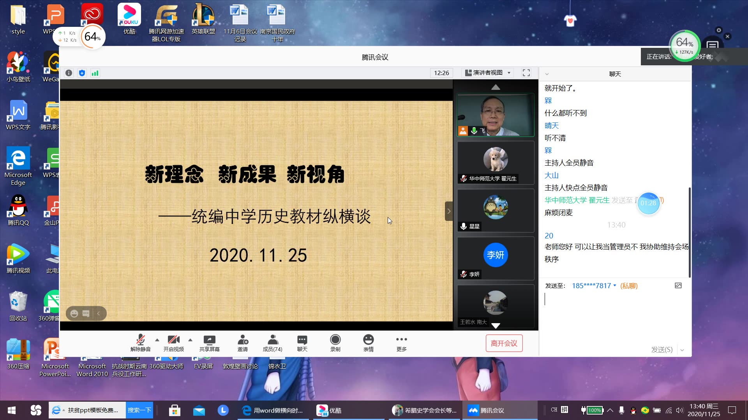Toggle full screen view icon
Image resolution: width=748 pixels, height=420 pixels.
[x=526, y=73]
